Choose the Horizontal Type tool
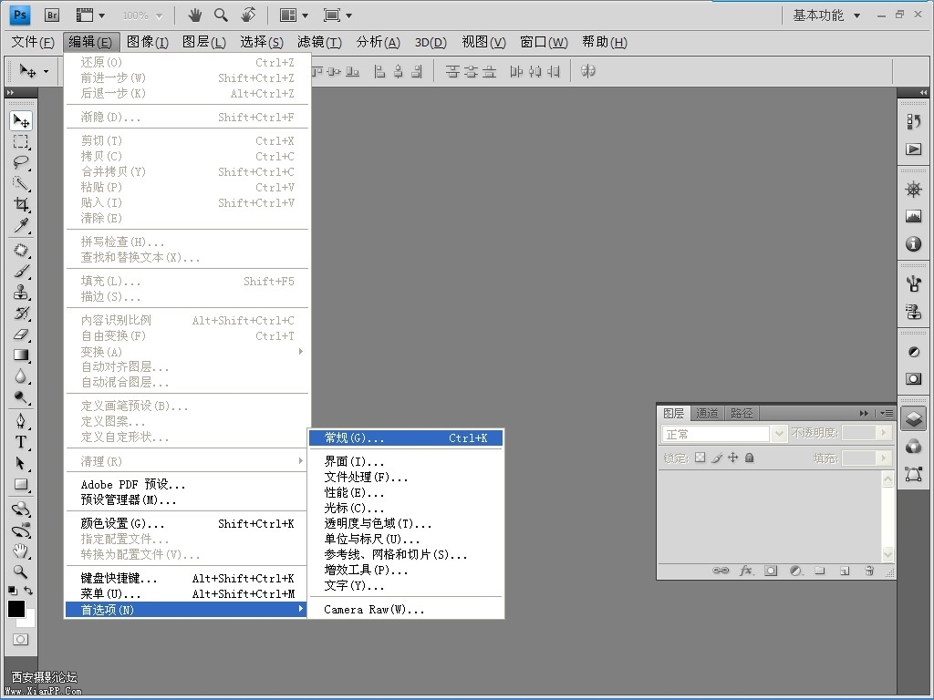 click(x=21, y=442)
